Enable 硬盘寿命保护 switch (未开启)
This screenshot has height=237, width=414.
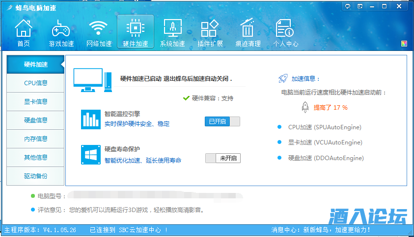[x=222, y=158]
